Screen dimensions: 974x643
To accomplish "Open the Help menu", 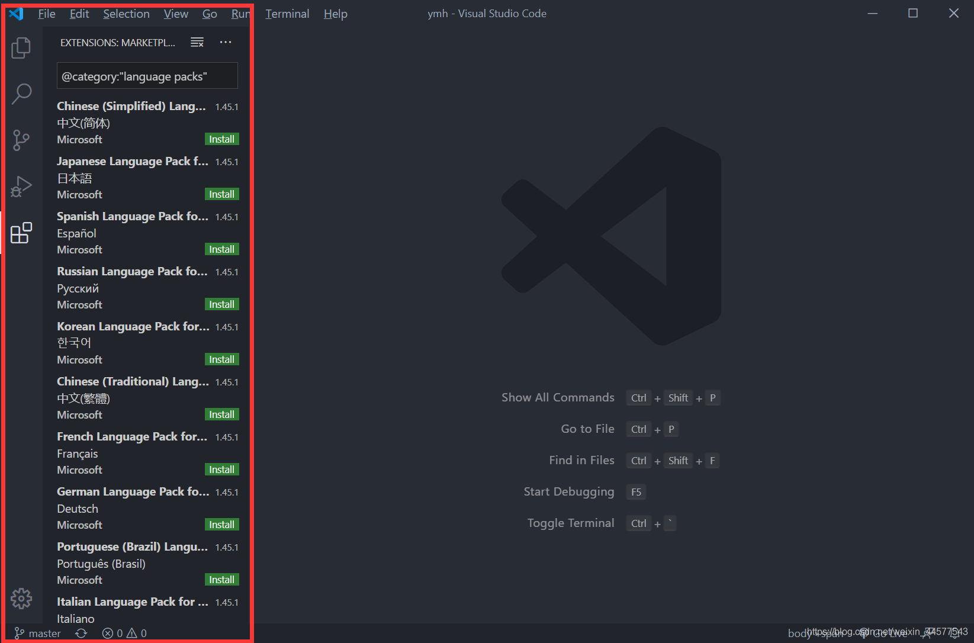I will (335, 14).
